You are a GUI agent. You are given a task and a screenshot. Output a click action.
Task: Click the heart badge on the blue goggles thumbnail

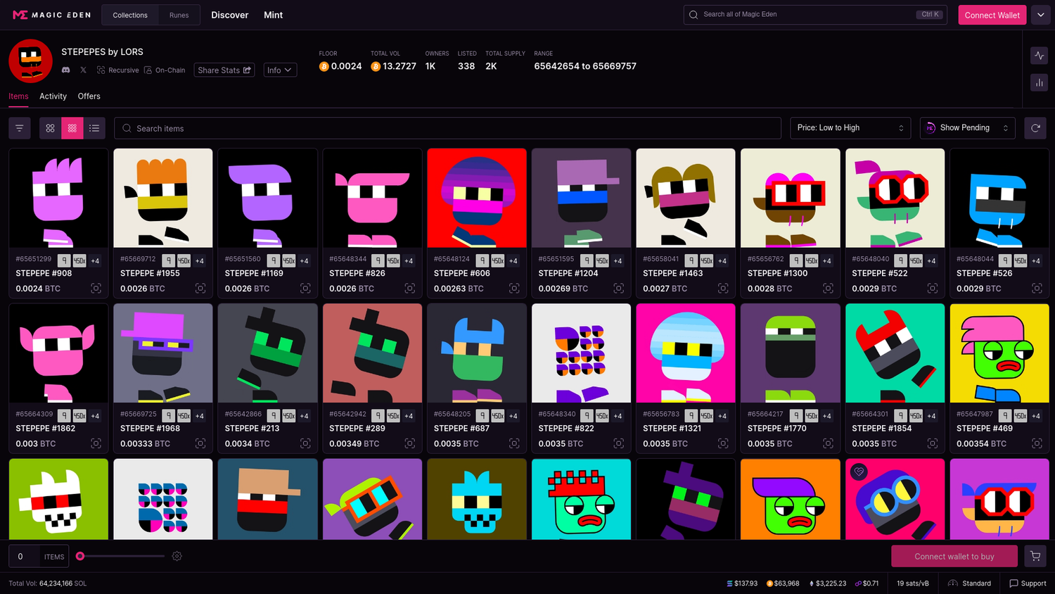[x=859, y=472]
